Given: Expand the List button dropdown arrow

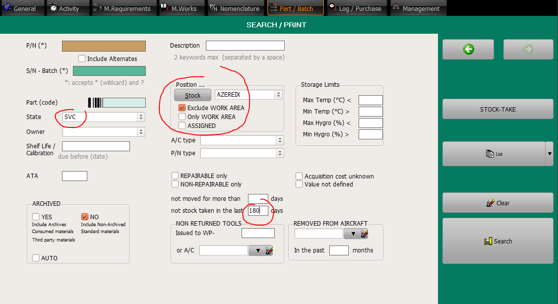Looking at the screenshot, I should coord(550,154).
